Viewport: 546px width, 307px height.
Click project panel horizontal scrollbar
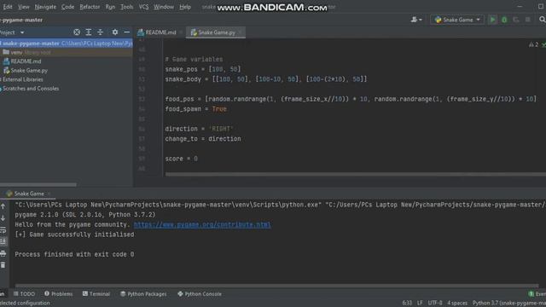(x=38, y=184)
